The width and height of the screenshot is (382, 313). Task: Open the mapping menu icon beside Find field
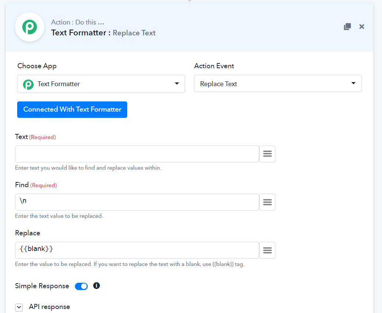coord(267,202)
